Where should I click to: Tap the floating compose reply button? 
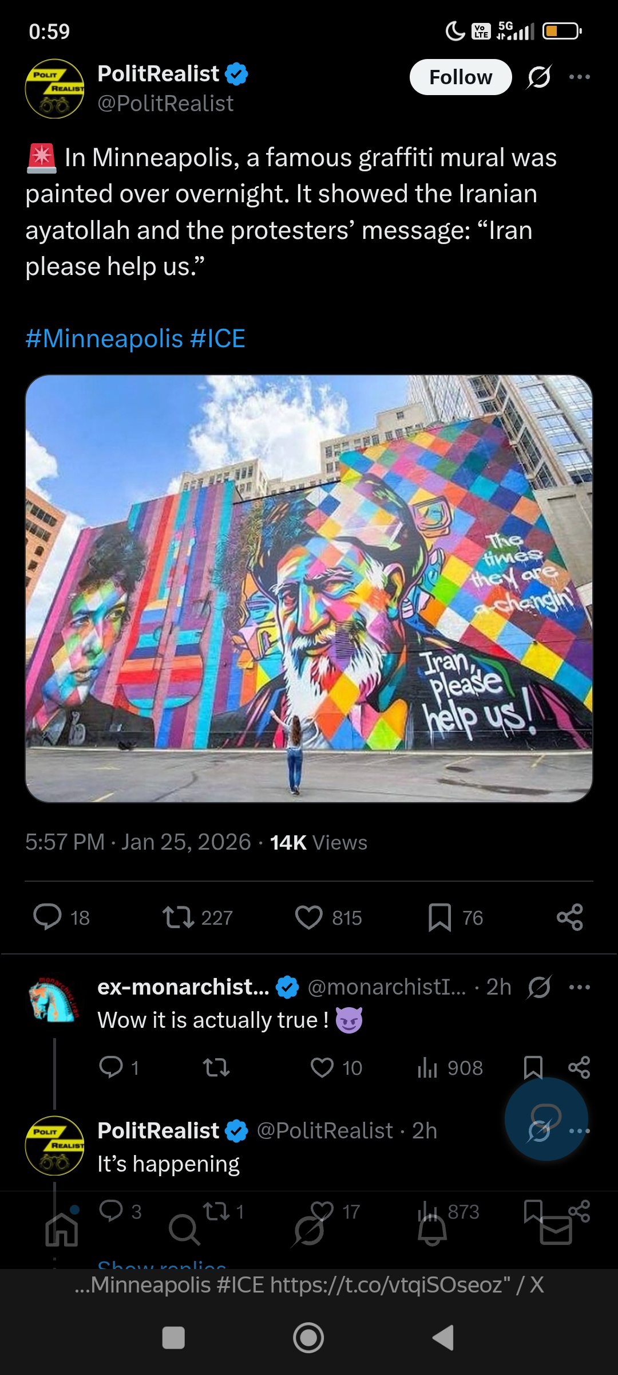click(x=546, y=1119)
